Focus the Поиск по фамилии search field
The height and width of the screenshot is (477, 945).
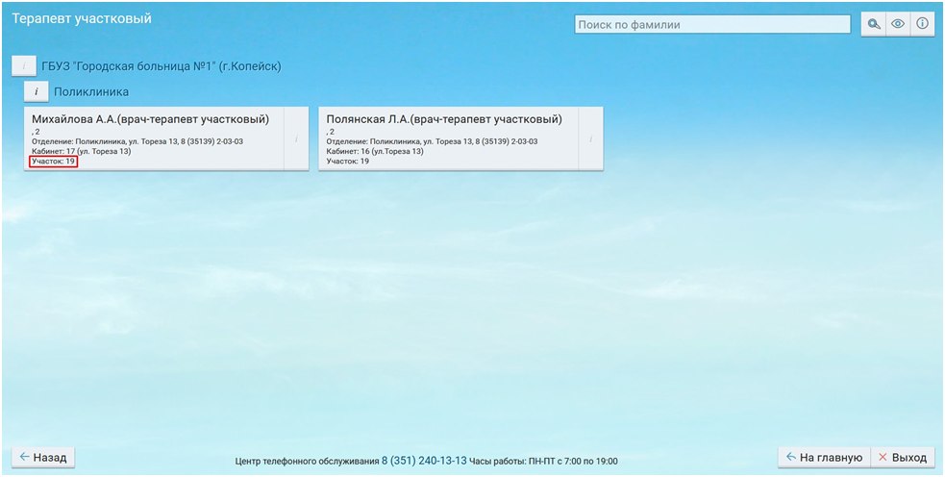point(712,25)
